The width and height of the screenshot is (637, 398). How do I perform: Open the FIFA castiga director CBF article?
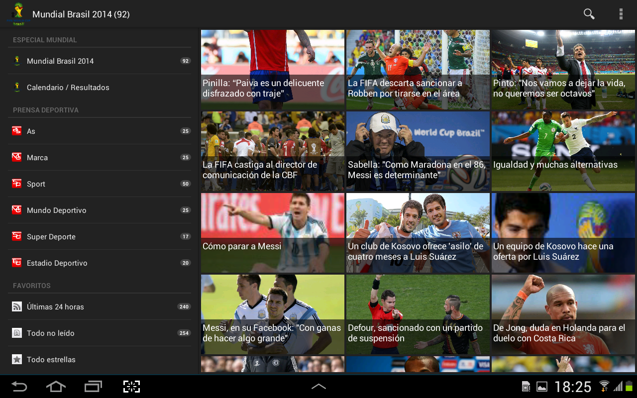(x=273, y=151)
